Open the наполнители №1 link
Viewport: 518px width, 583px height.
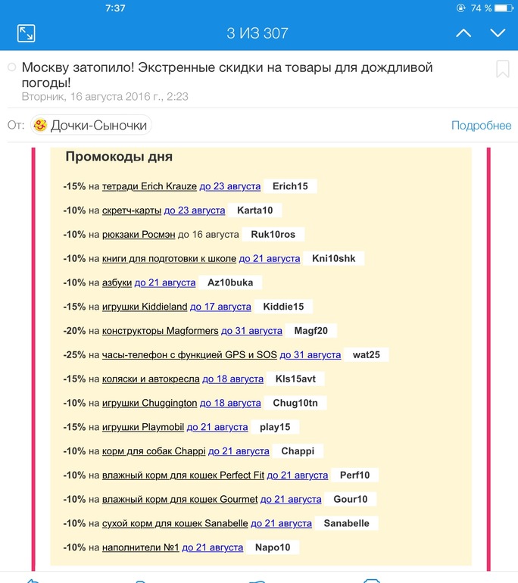tap(140, 547)
